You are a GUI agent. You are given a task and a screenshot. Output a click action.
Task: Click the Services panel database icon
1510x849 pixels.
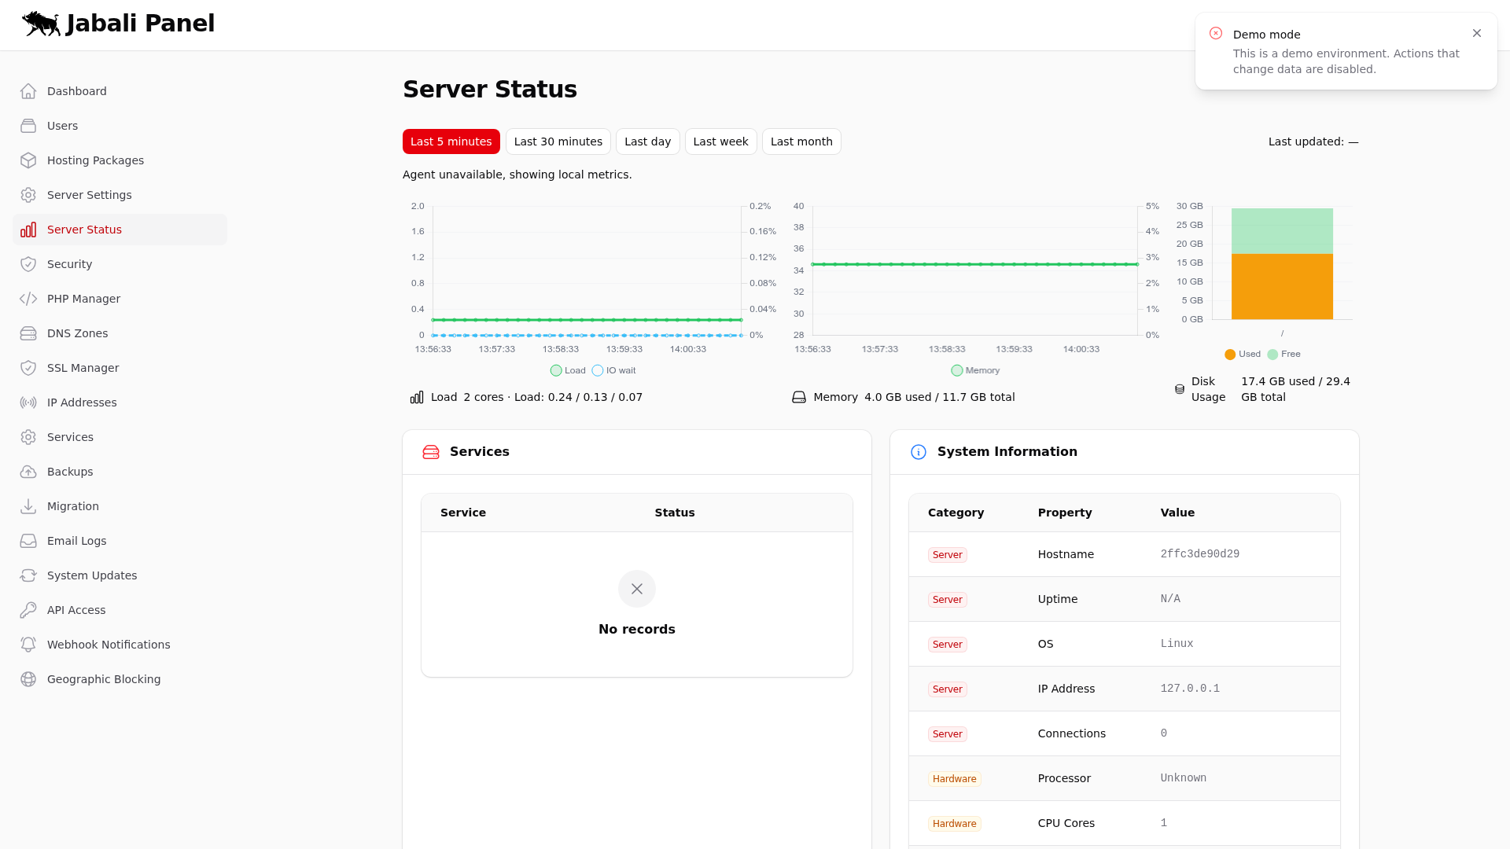click(x=431, y=452)
